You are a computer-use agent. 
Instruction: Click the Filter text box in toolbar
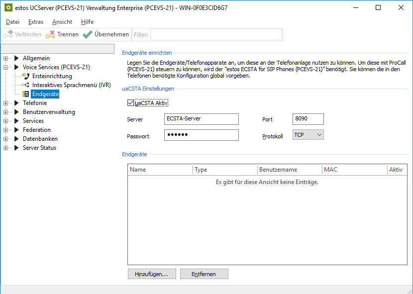216,34
